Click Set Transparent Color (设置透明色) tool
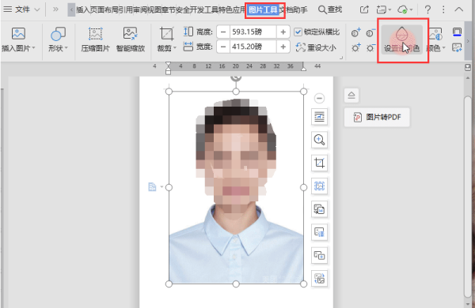475x308 pixels. point(401,40)
